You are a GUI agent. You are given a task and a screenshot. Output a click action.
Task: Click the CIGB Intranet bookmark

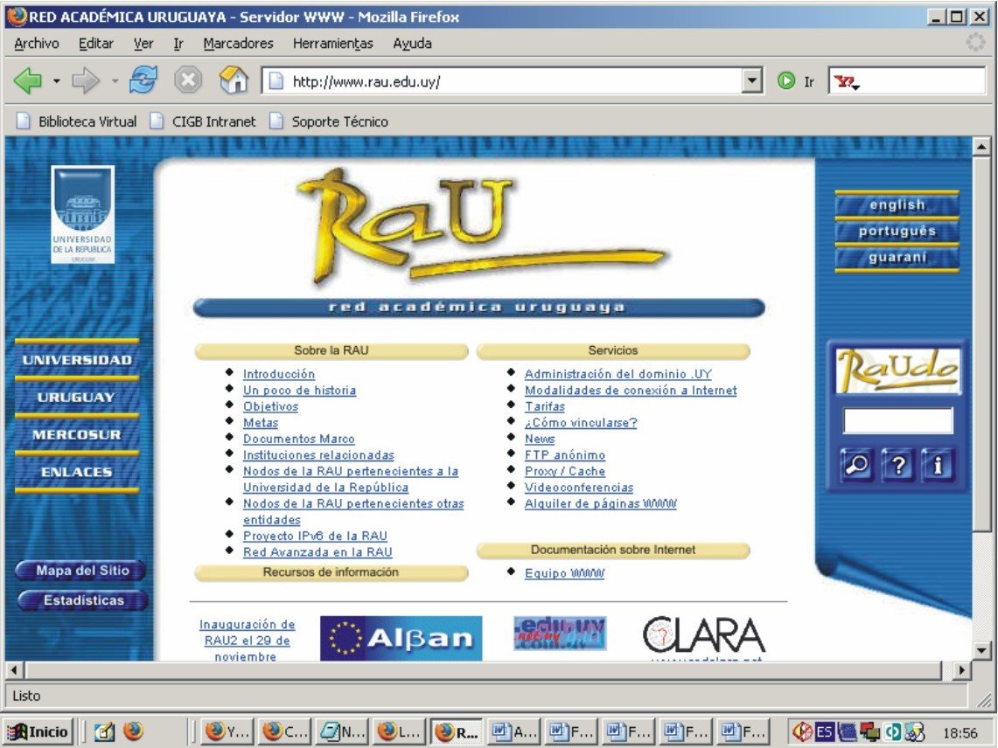[x=202, y=121]
